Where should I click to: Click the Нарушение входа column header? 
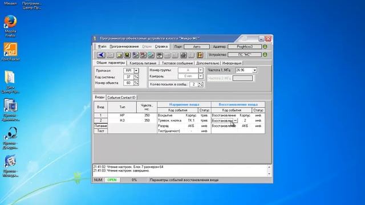[x=184, y=104]
